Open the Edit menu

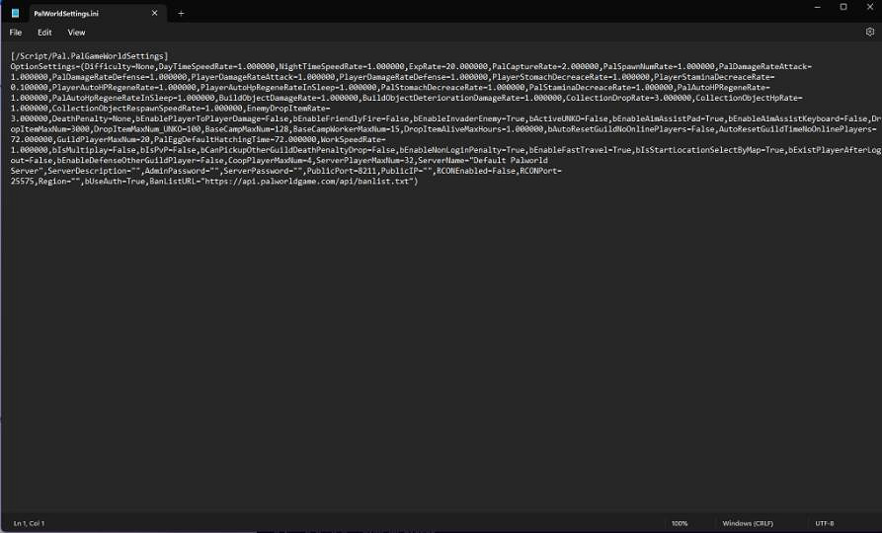coord(44,33)
